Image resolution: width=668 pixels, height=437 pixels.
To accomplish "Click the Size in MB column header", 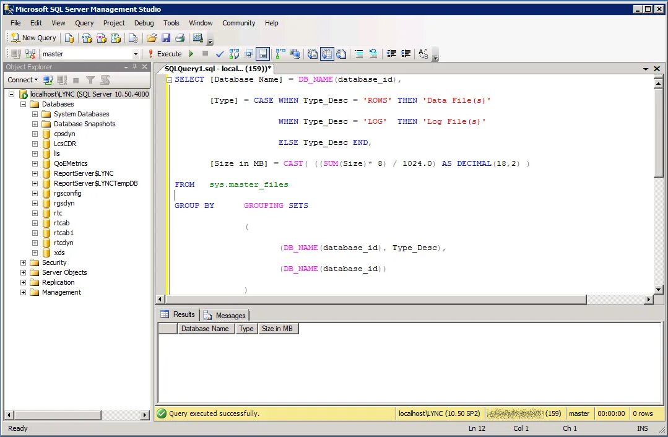I will pos(277,329).
